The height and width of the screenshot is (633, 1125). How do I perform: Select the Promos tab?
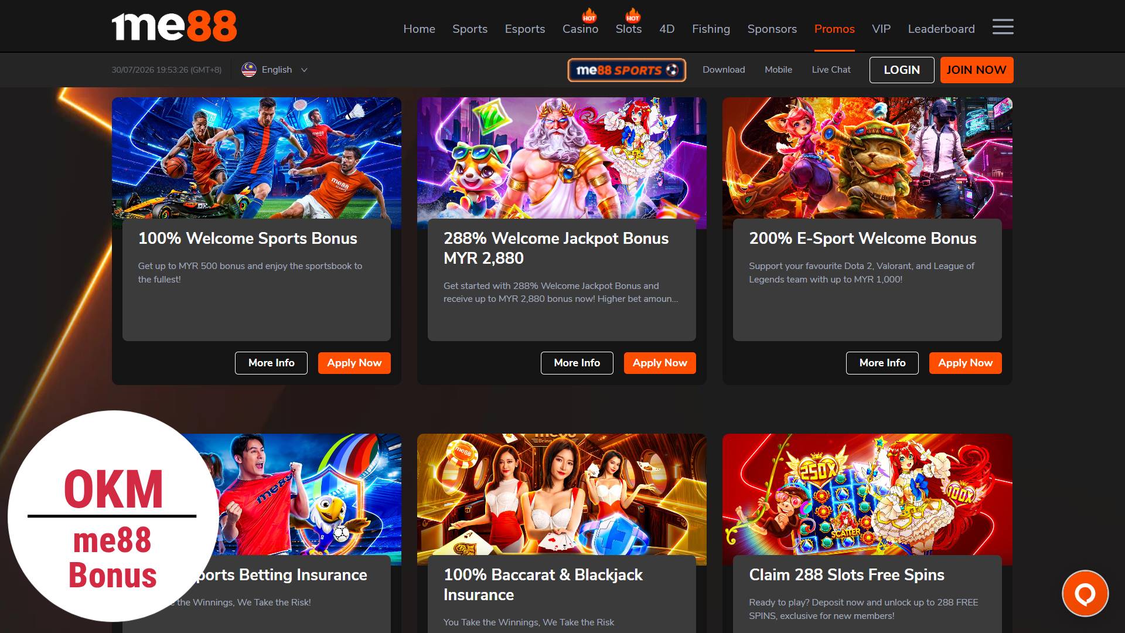point(834,29)
